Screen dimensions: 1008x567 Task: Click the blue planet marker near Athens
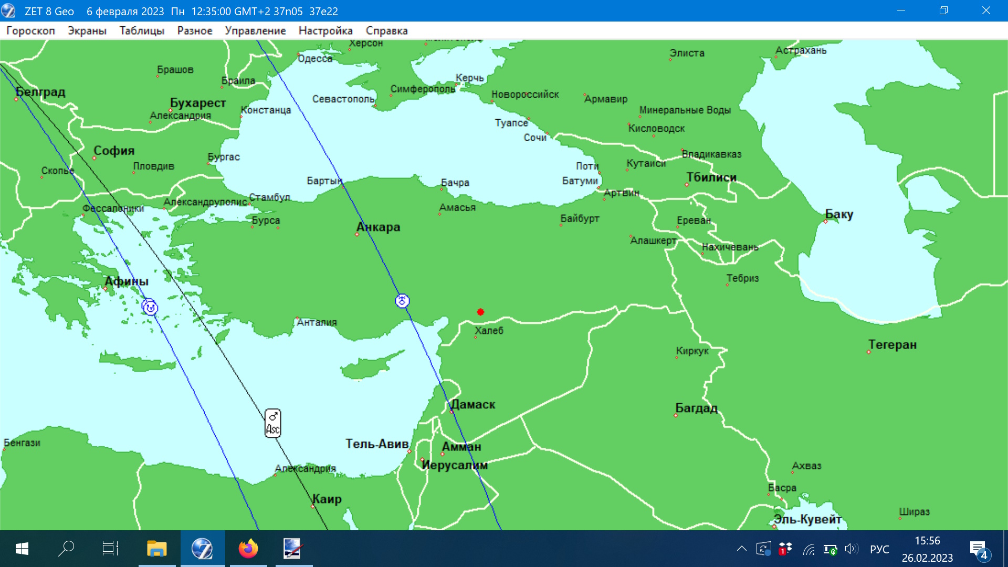pyautogui.click(x=150, y=307)
